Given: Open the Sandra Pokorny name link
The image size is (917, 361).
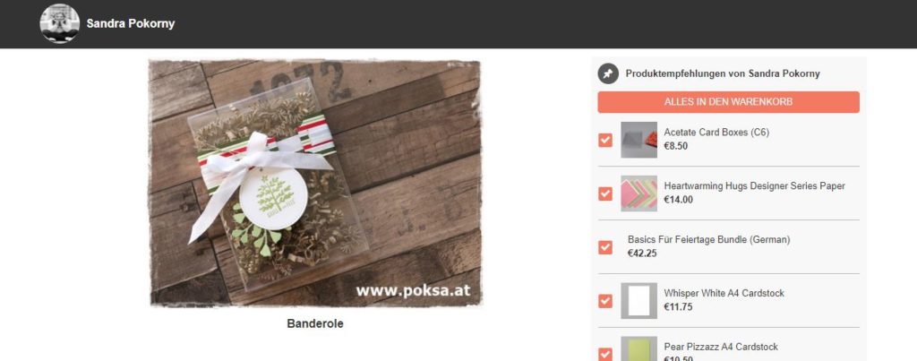Looking at the screenshot, I should (x=131, y=24).
